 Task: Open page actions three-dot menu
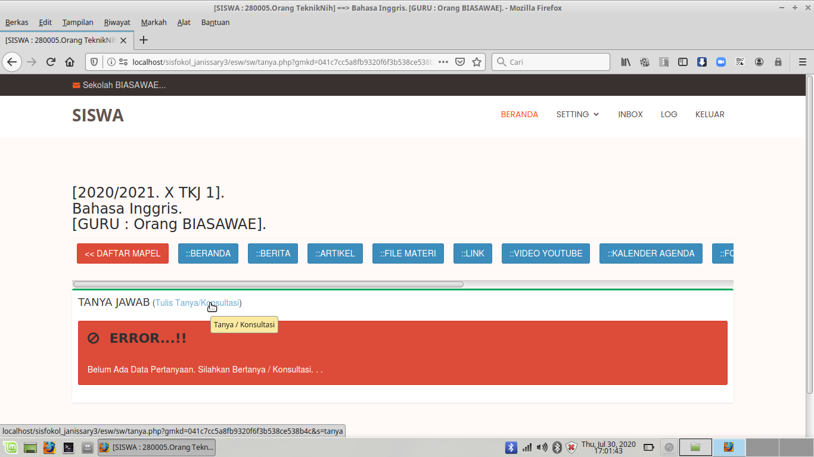pos(443,62)
